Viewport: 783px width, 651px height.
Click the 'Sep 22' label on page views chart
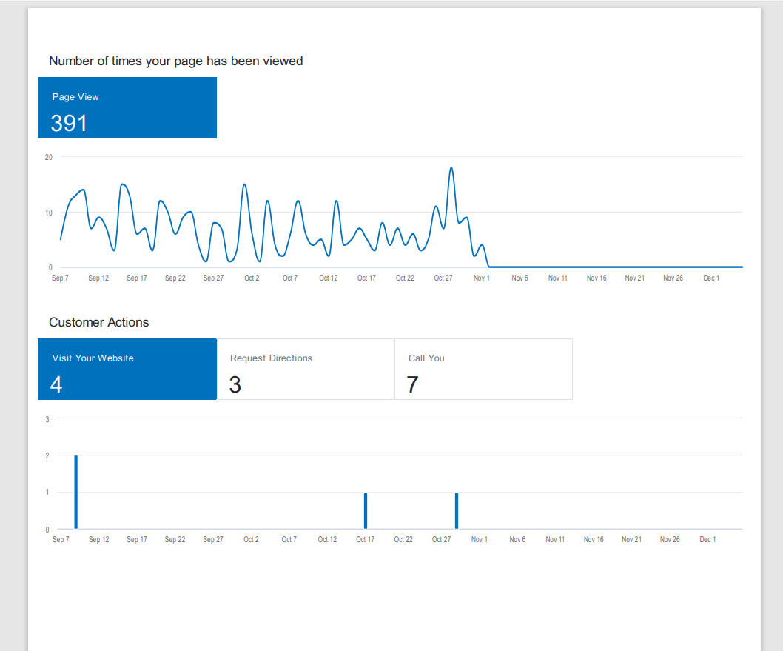[175, 278]
